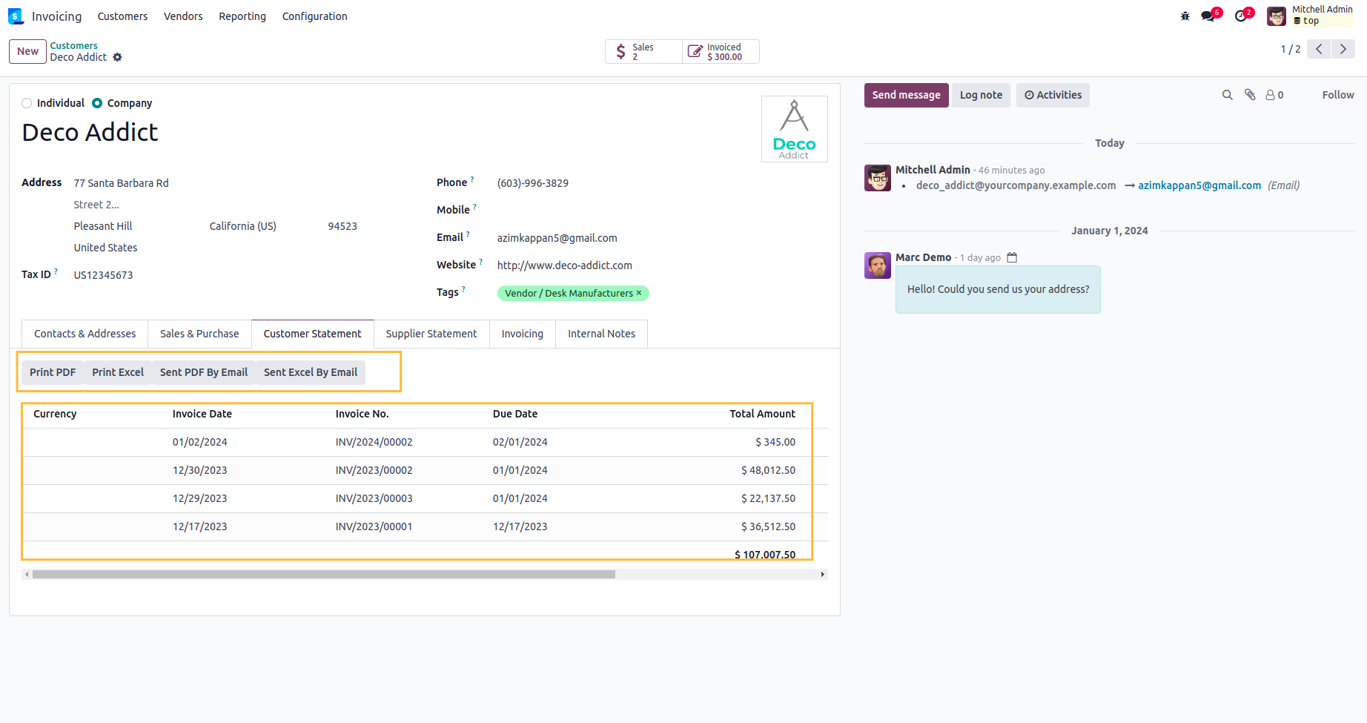1367x723 pixels.
Task: Select the Company radio button
Action: (x=97, y=103)
